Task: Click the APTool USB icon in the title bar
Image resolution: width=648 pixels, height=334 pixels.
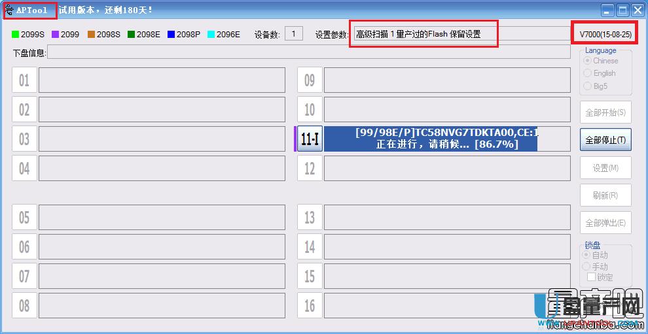Action: pyautogui.click(x=10, y=10)
